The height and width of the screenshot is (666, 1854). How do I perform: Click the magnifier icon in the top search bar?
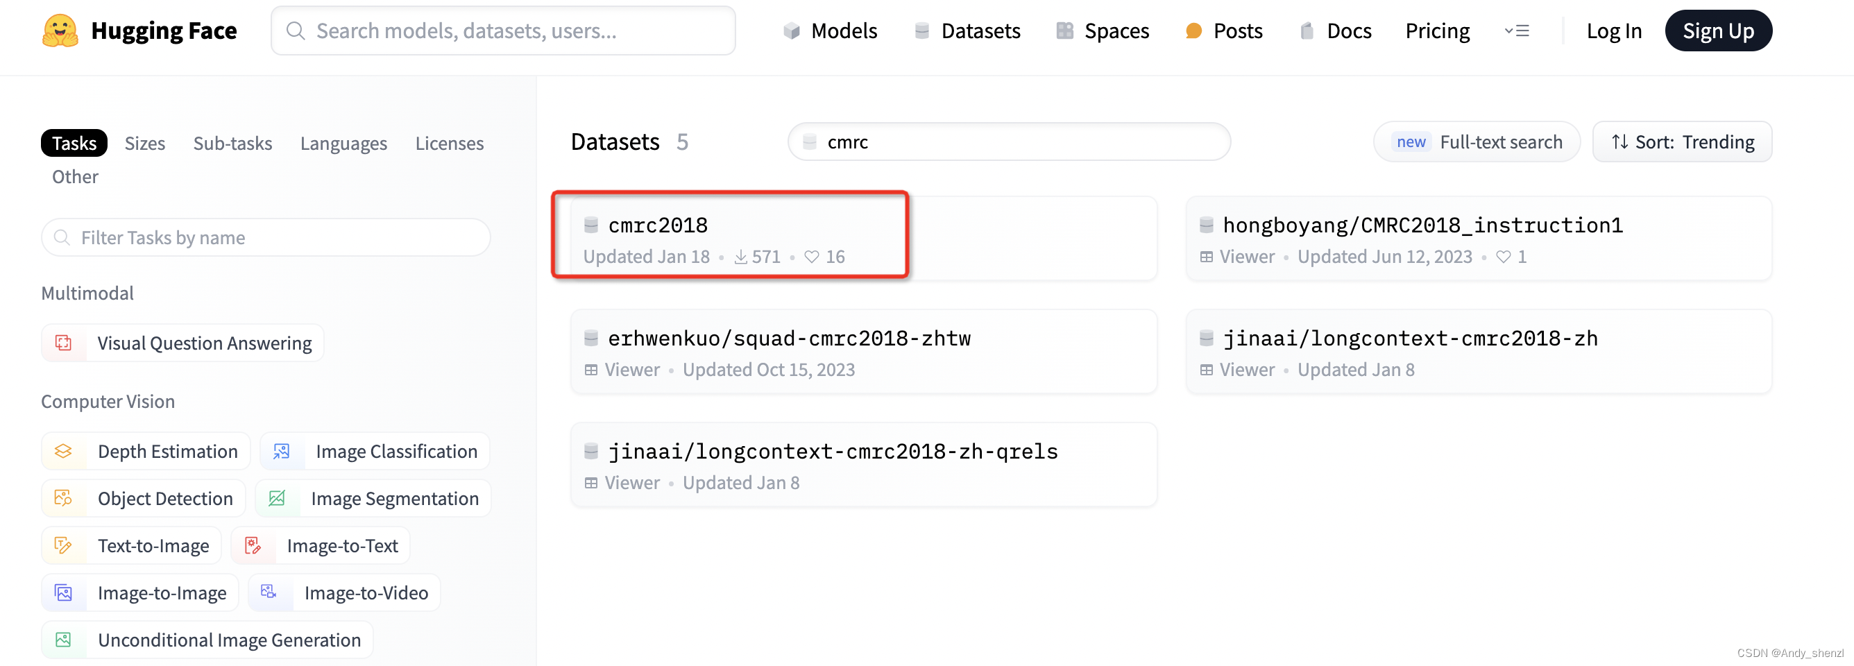[x=295, y=31]
